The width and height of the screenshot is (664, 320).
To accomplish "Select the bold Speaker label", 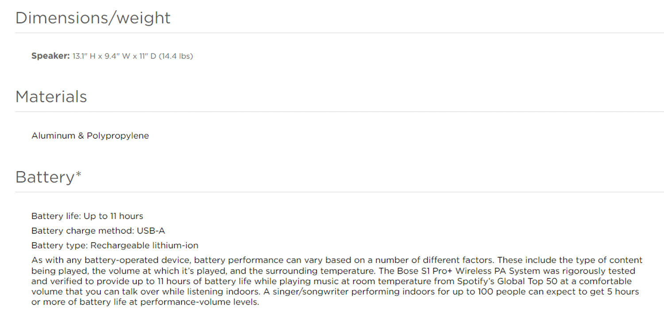I will [x=50, y=56].
